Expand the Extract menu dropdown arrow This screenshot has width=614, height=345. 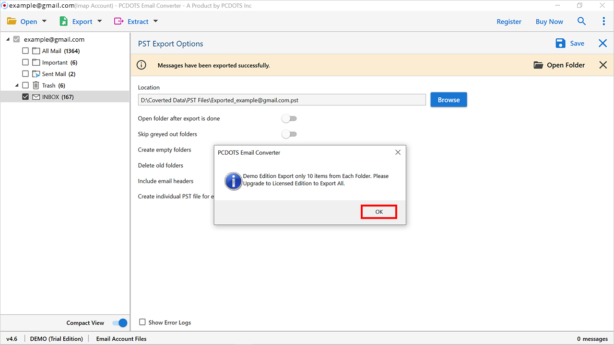point(155,21)
